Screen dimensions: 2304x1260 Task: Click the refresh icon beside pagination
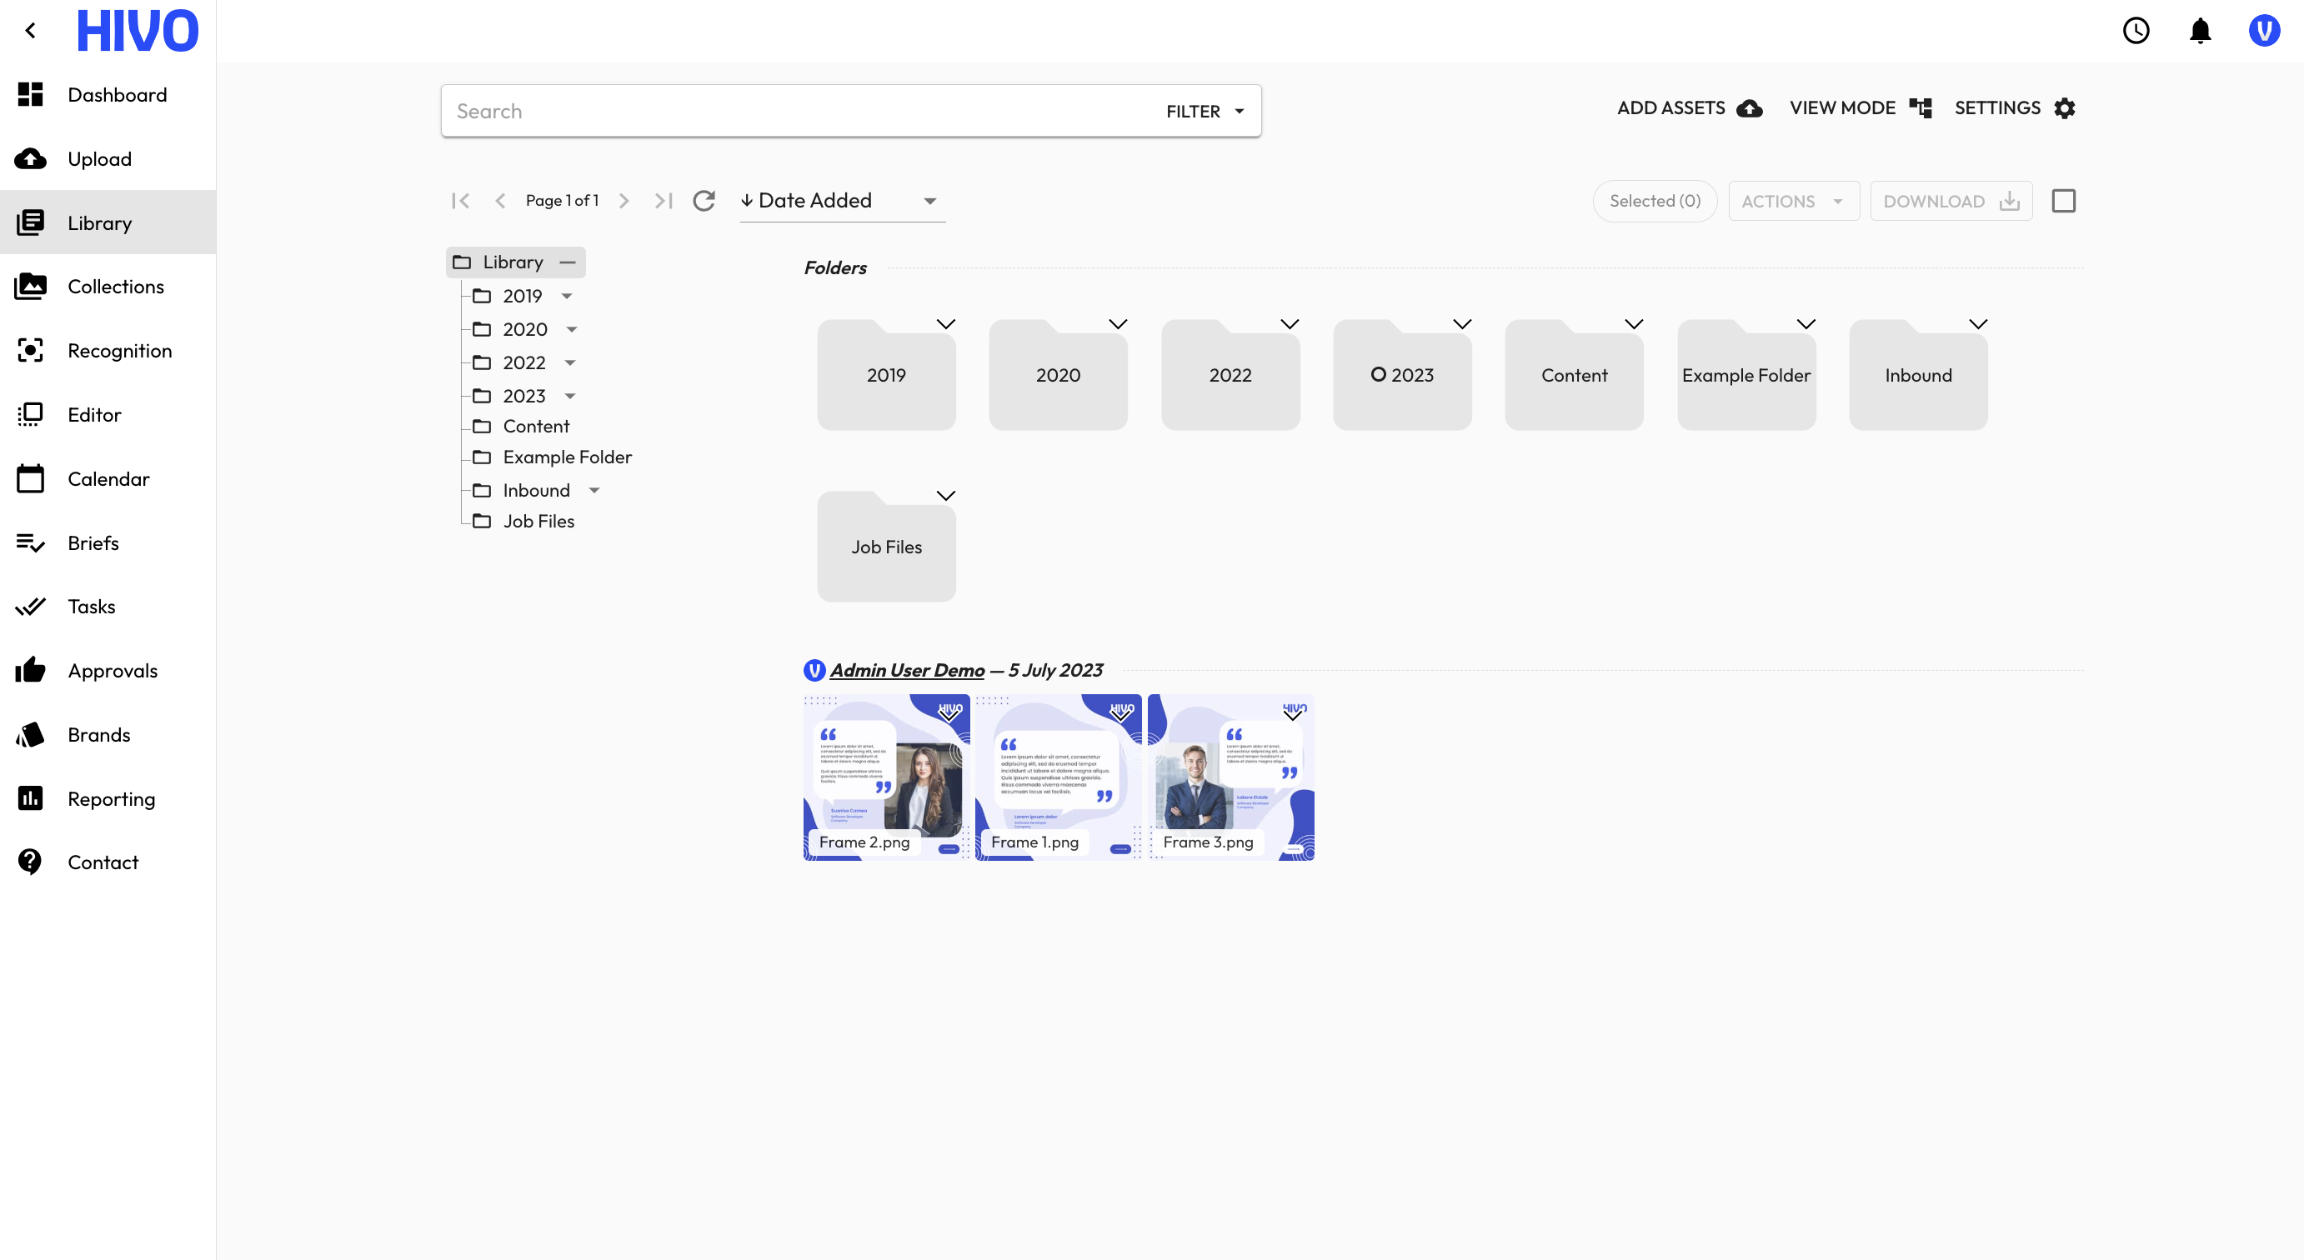click(704, 200)
